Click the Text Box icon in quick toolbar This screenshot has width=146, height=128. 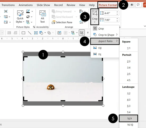[36, 33]
